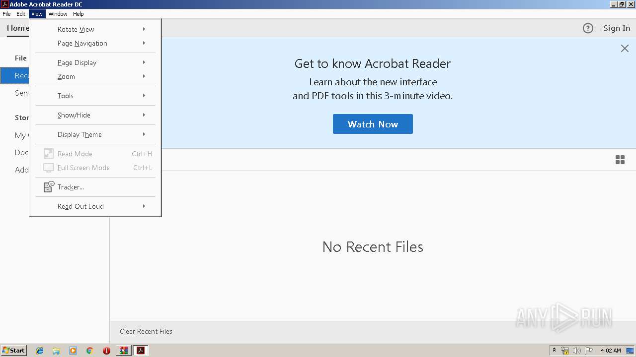Switch to the Home tab

18,28
